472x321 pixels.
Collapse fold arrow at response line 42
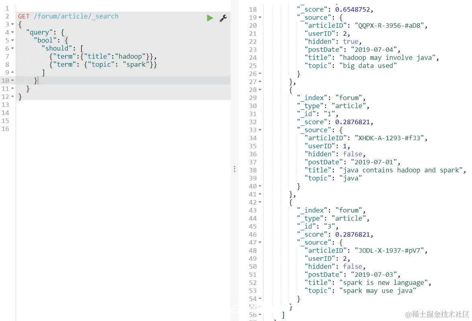260,202
